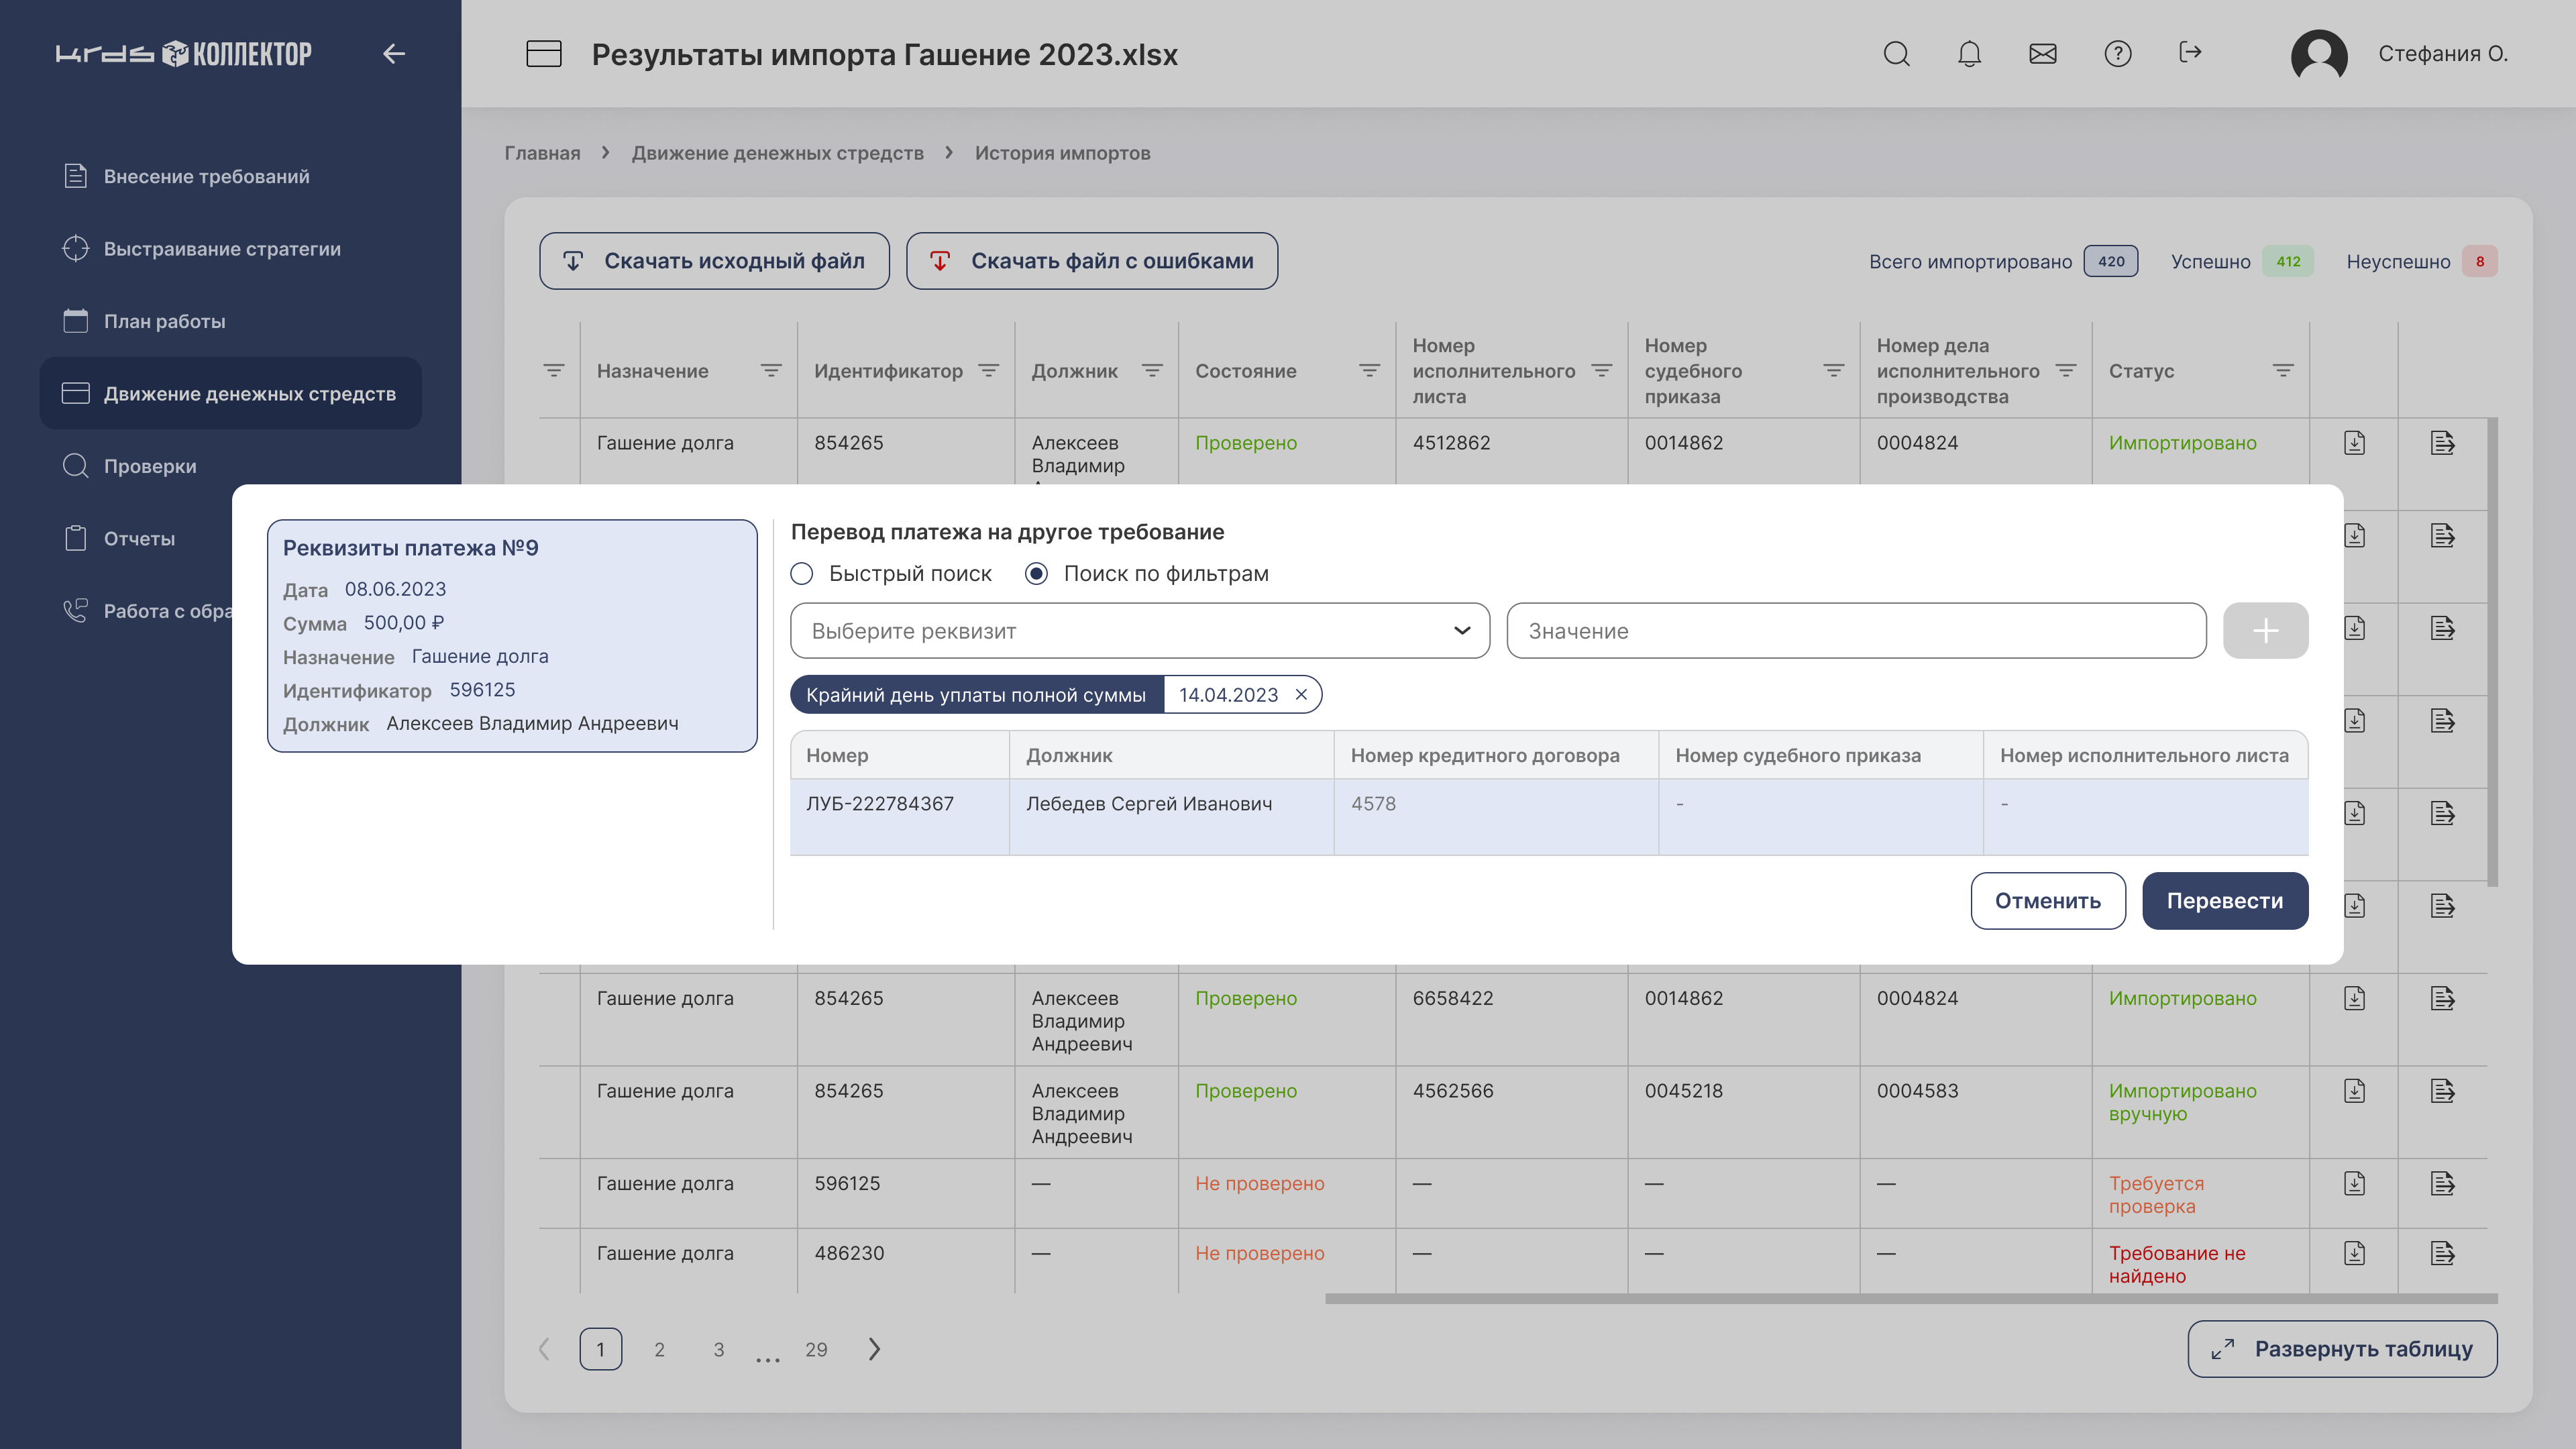The image size is (2576, 1449).
Task: Click the Перевести button
Action: pos(2224,900)
